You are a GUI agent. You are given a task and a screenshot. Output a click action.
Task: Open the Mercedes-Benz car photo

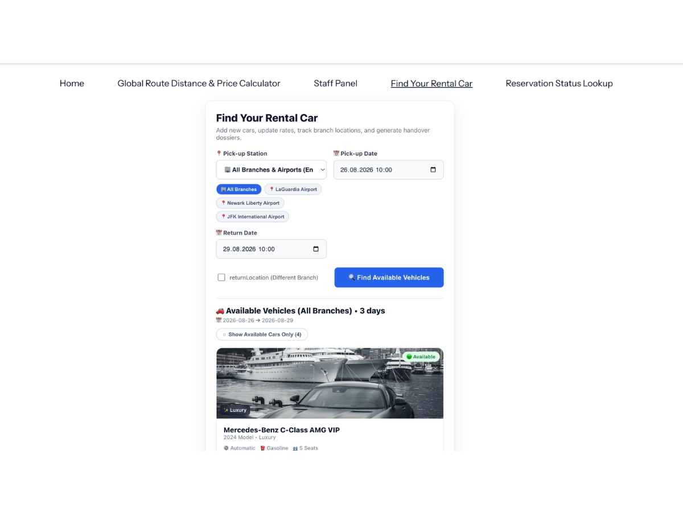click(x=330, y=383)
